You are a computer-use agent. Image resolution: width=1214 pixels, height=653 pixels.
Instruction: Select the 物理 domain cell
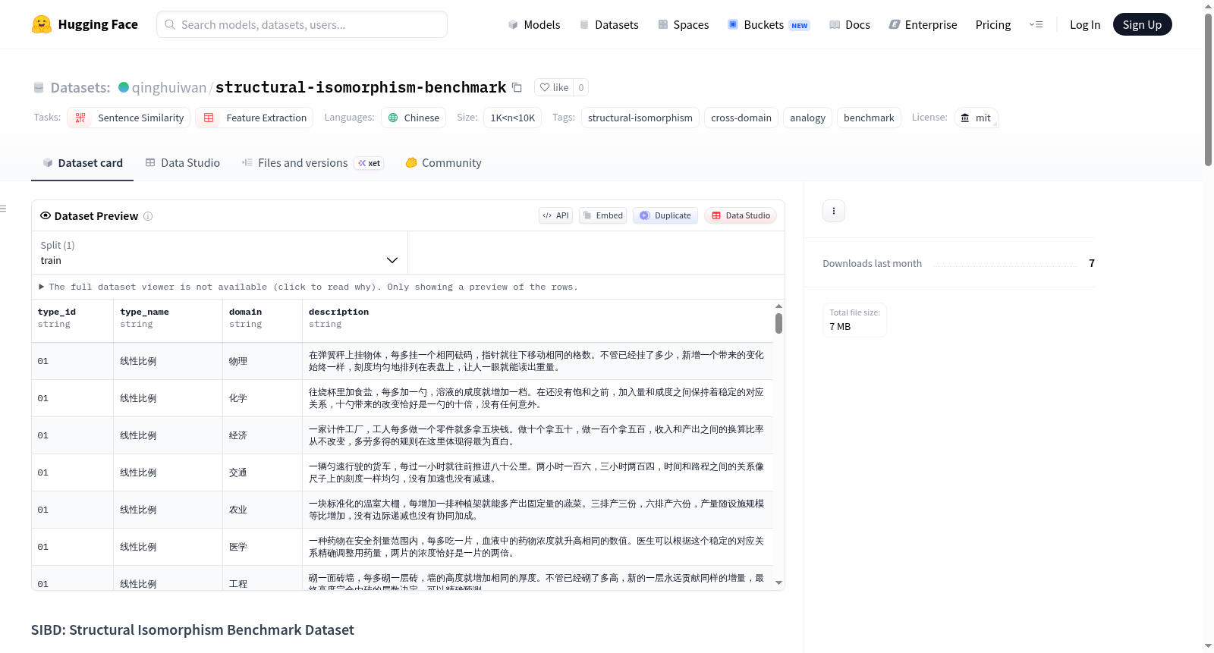[263, 361]
